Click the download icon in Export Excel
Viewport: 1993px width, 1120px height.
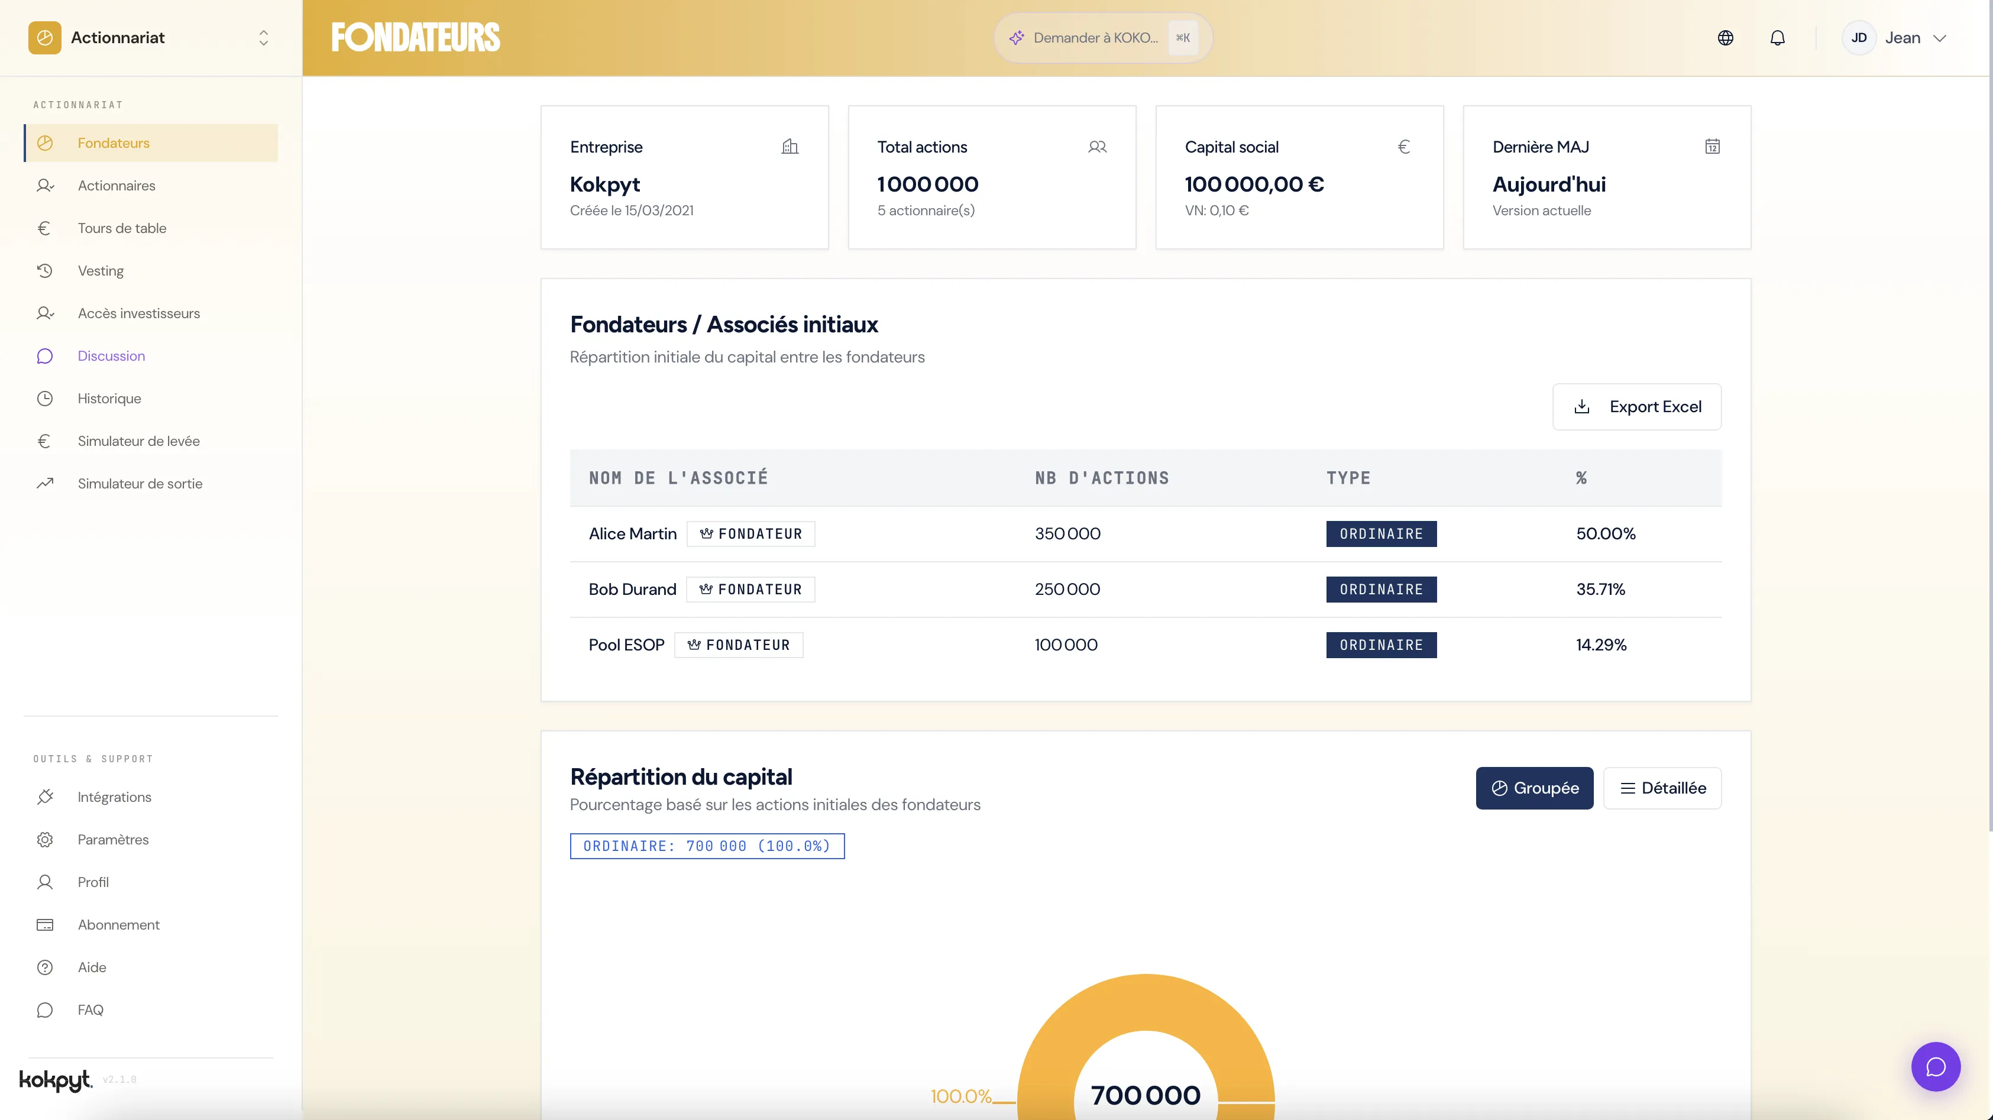(x=1582, y=407)
